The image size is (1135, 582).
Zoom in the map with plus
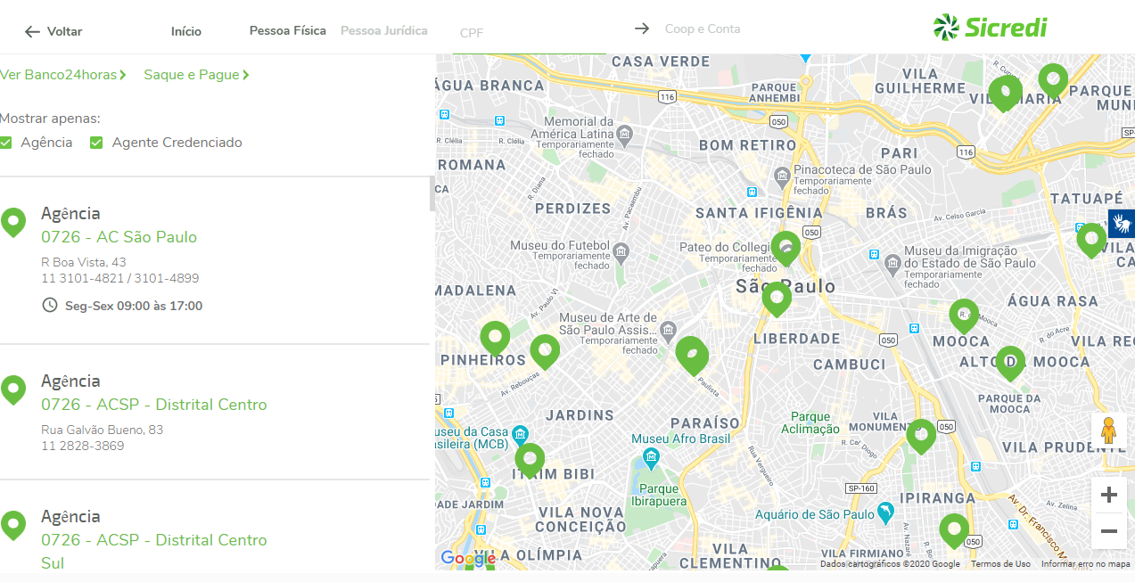[1109, 495]
